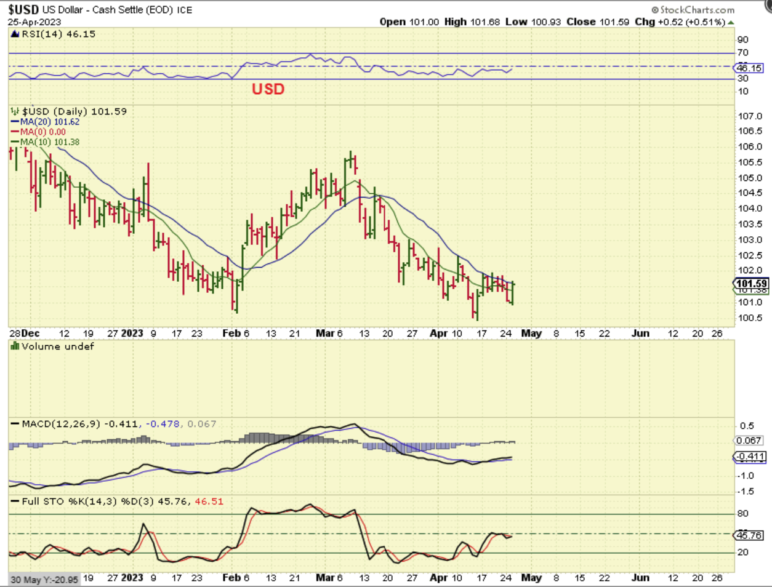The image size is (772, 587).
Task: Click the 45.76 stochastic value tag
Action: coord(749,535)
